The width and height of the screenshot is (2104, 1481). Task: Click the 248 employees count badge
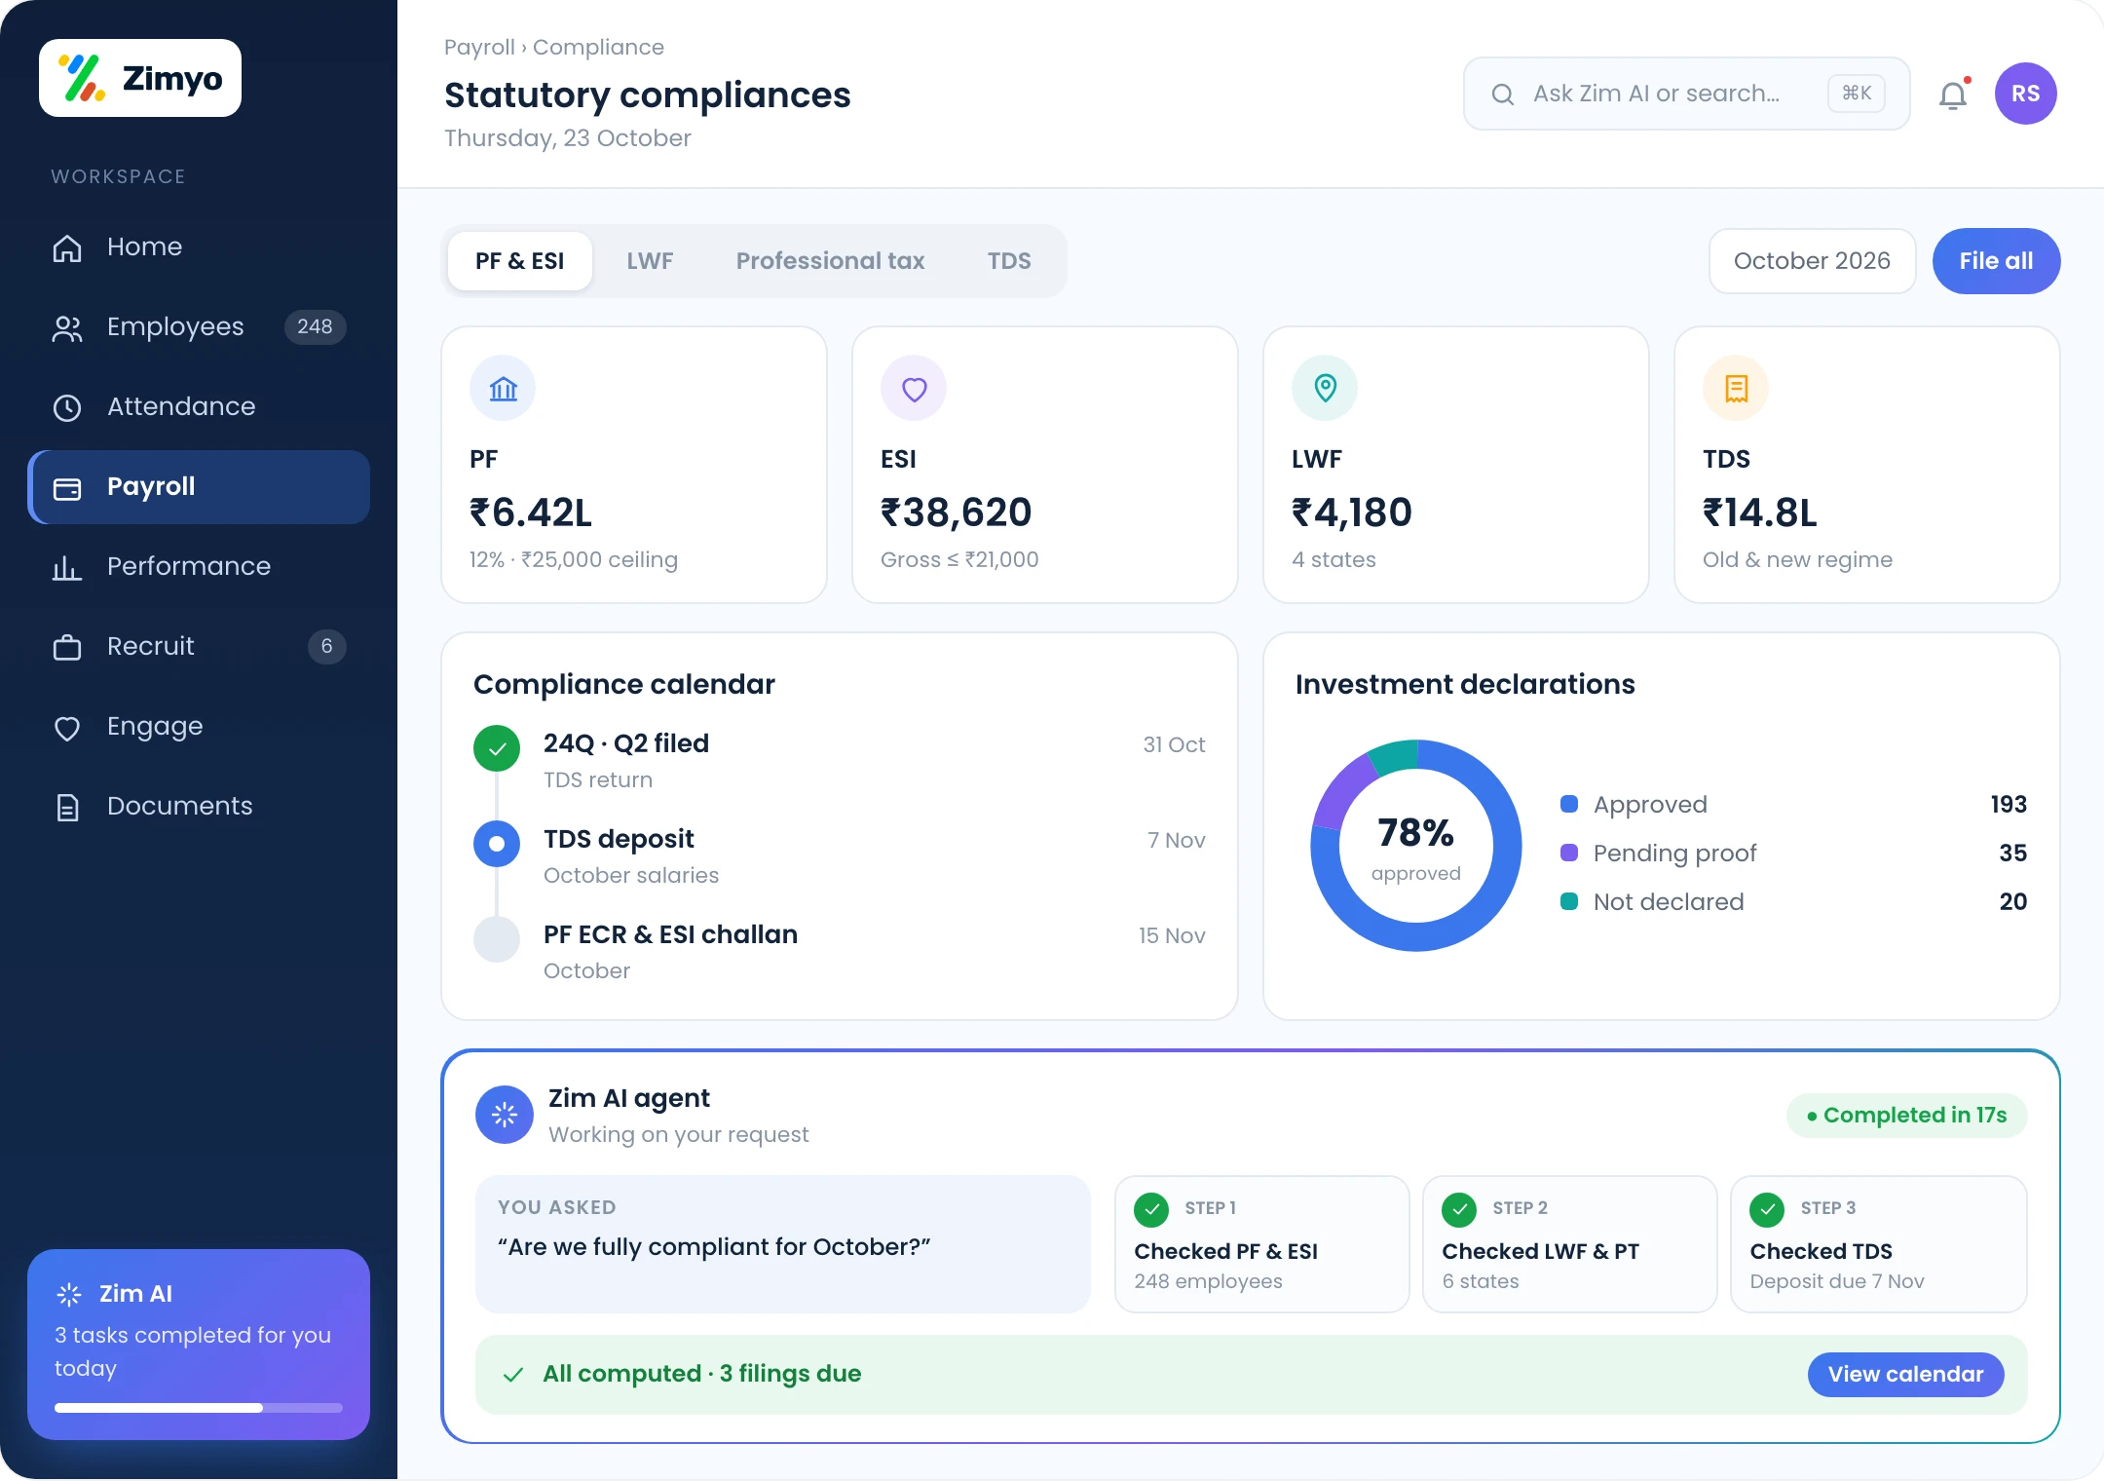[x=315, y=326]
